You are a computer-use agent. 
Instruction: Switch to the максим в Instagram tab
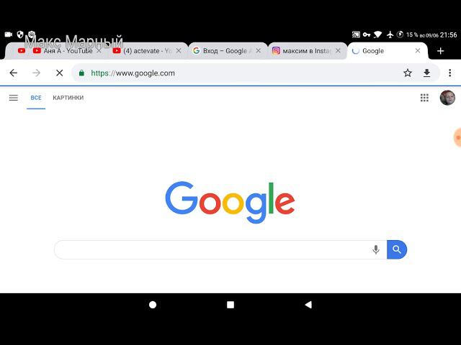tap(307, 51)
